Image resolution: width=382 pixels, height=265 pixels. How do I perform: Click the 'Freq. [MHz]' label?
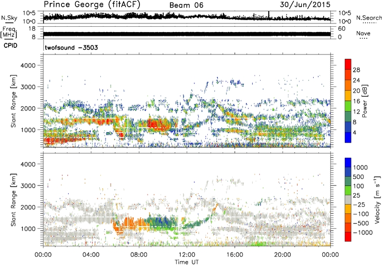coord(9,32)
